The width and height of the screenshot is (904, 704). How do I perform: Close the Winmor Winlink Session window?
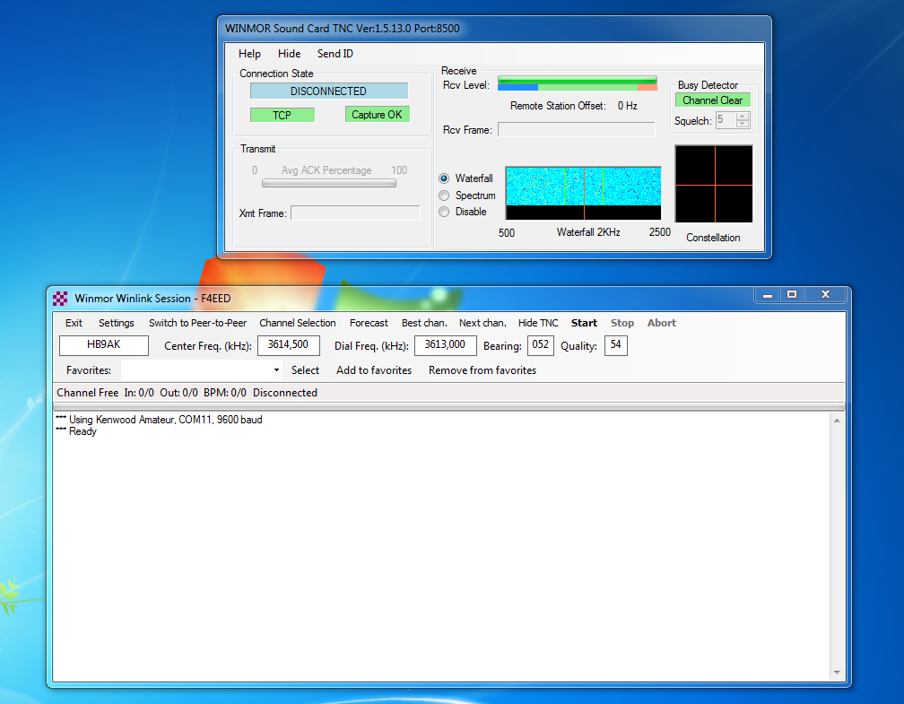tap(825, 295)
